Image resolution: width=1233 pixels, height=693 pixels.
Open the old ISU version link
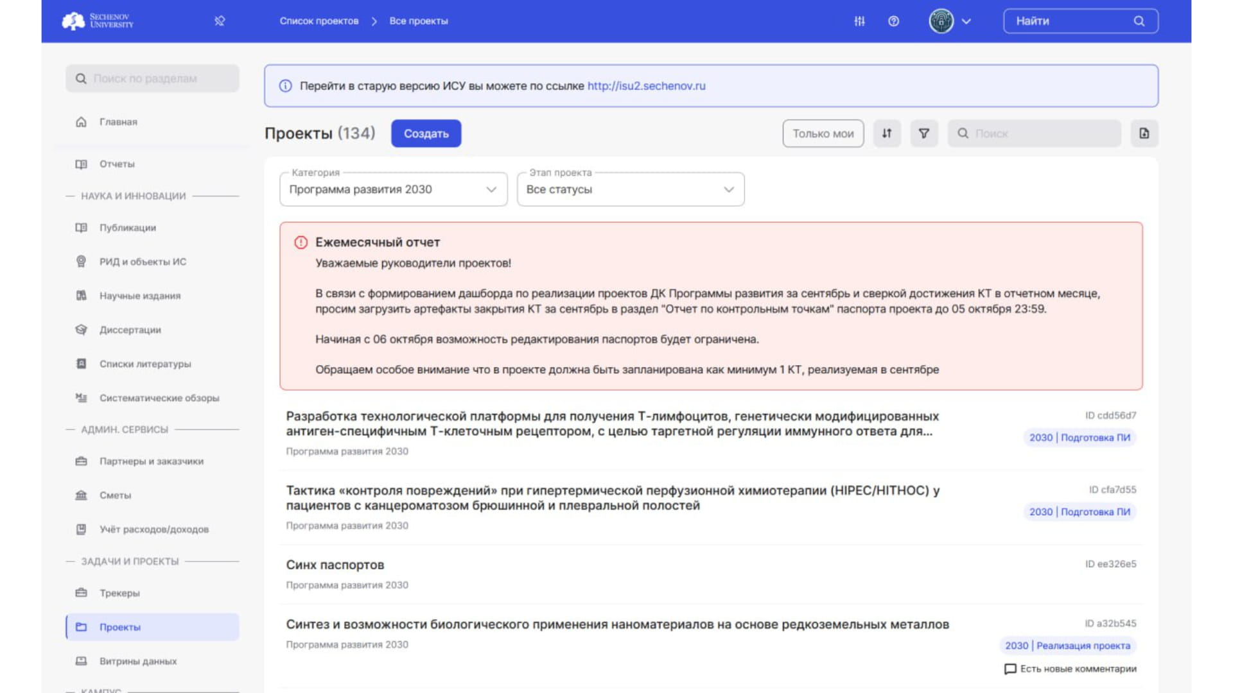click(x=646, y=85)
